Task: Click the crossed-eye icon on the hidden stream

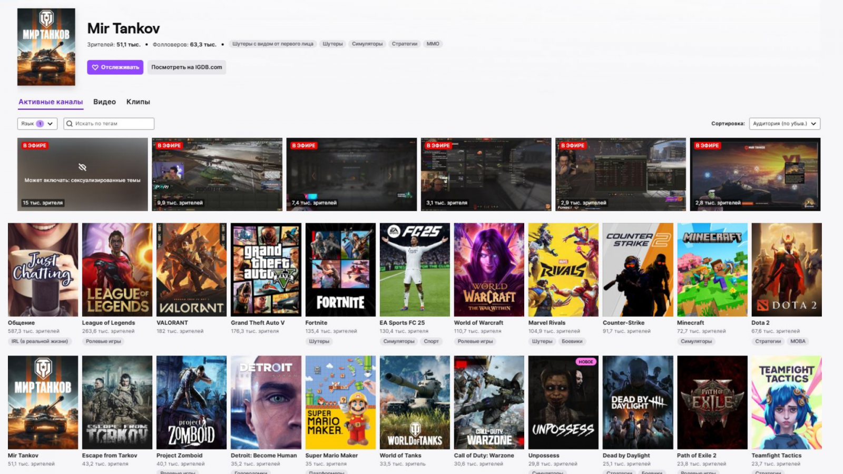Action: 82,167
